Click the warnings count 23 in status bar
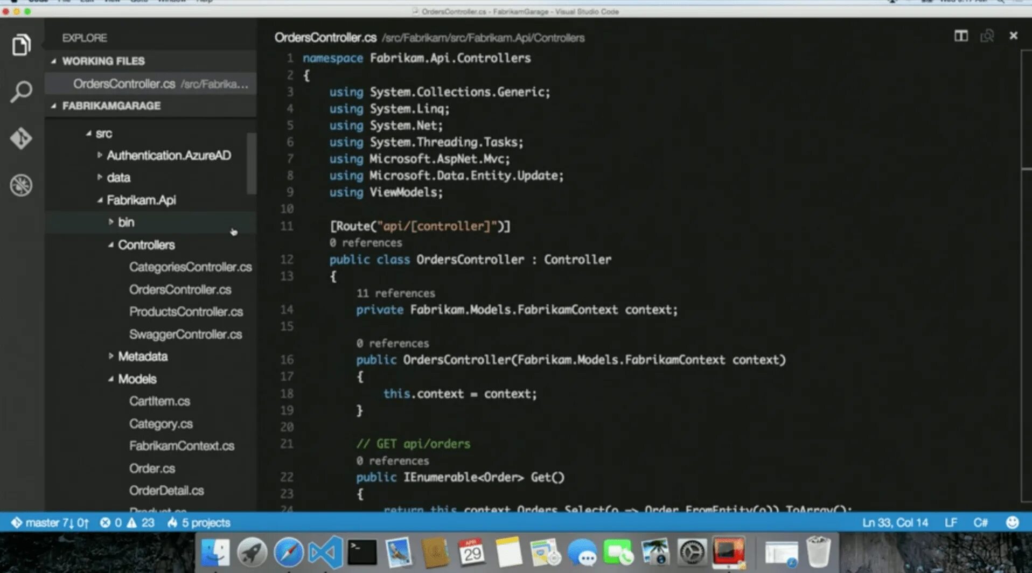 (141, 522)
